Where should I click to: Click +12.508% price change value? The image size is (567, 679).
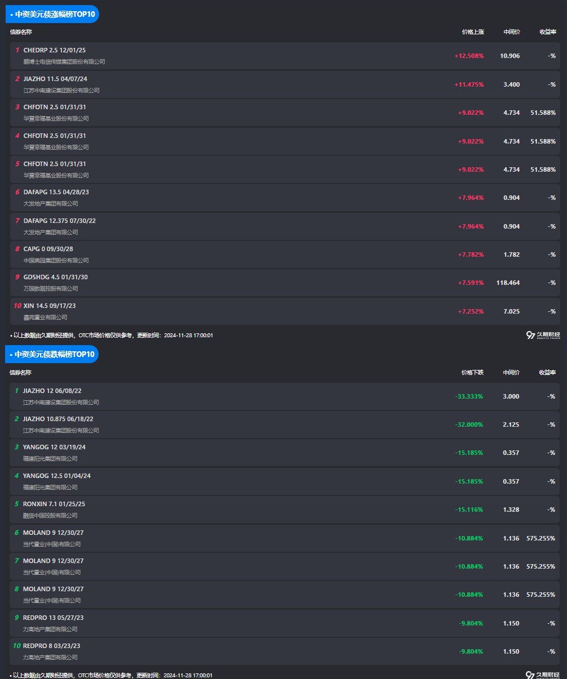[x=469, y=56]
